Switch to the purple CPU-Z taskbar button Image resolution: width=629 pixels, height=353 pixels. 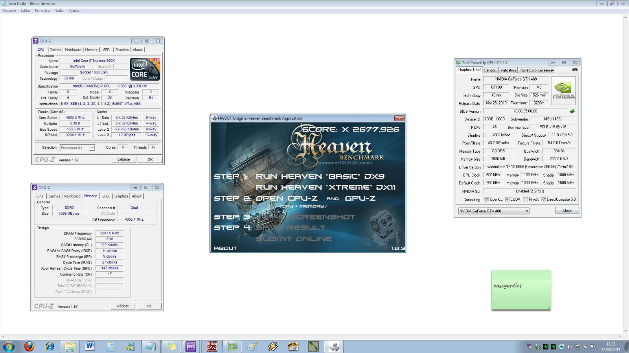191,346
